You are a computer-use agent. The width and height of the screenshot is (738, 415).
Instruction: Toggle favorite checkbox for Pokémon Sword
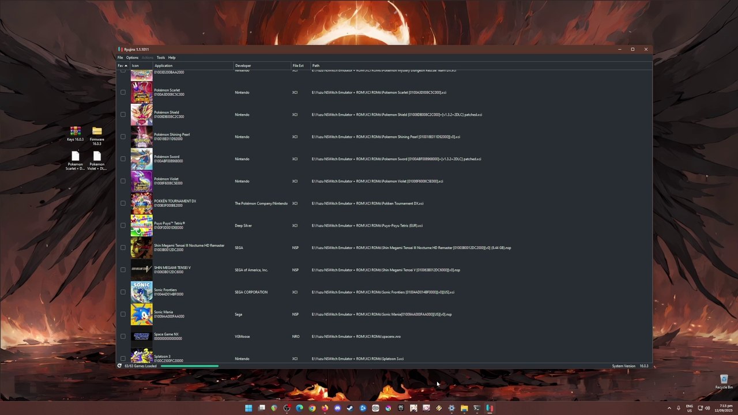click(x=123, y=159)
